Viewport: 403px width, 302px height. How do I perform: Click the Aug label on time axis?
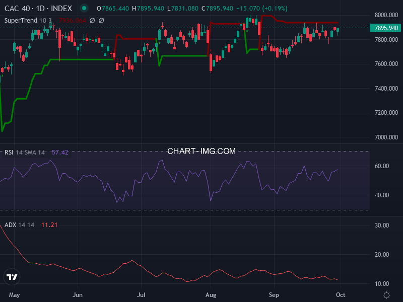click(210, 294)
